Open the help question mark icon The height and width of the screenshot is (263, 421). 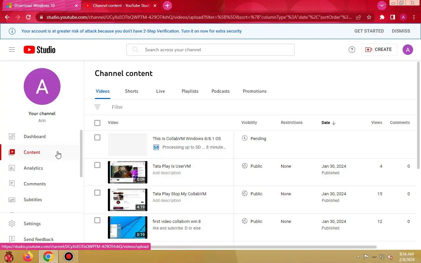(352, 50)
